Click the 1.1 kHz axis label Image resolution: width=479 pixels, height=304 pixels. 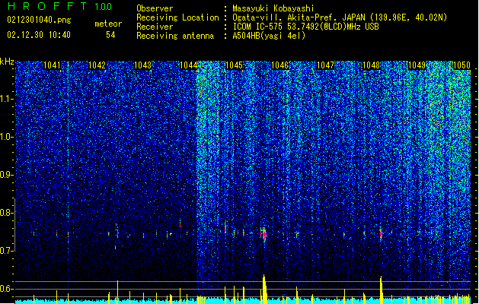click(7, 99)
